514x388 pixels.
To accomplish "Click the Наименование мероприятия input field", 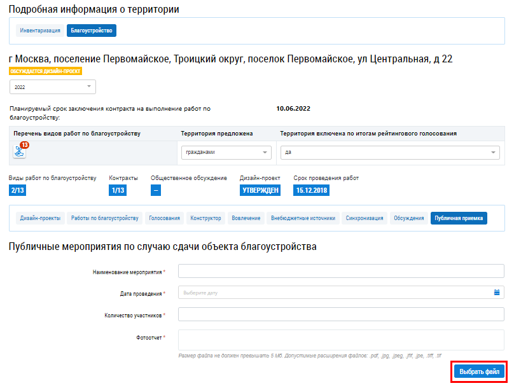I will pos(341,272).
